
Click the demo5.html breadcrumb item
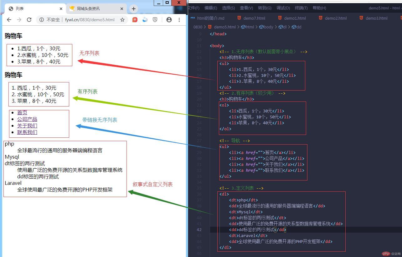point(222,27)
